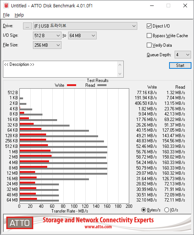The width and height of the screenshot is (194, 235).
Task: Select the Bytes/s radio button
Action: tap(143, 210)
